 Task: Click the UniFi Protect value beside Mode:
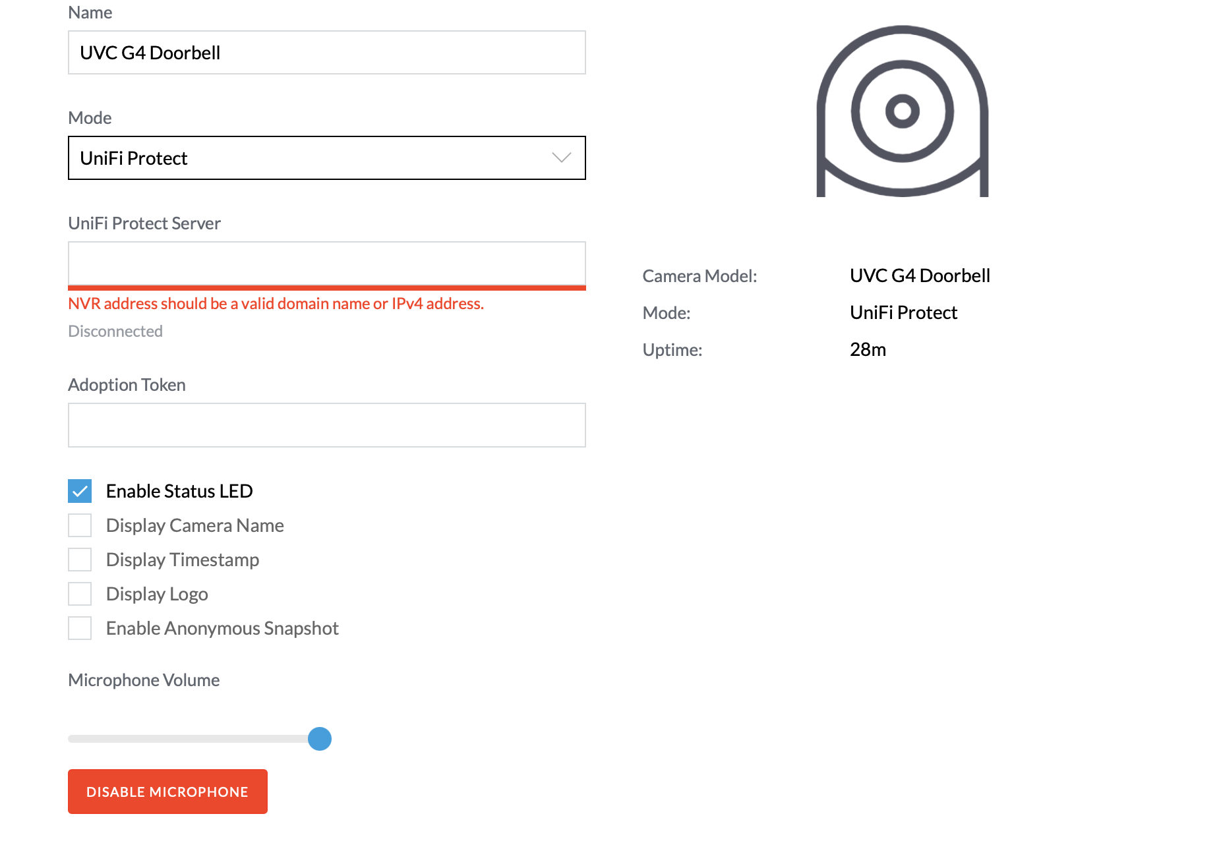pos(903,312)
